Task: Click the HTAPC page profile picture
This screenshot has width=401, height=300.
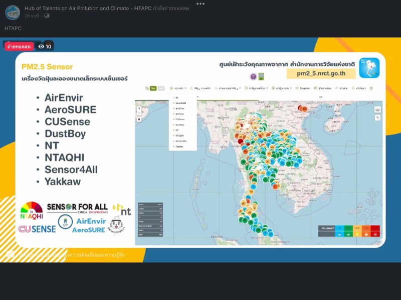Action: click(13, 12)
